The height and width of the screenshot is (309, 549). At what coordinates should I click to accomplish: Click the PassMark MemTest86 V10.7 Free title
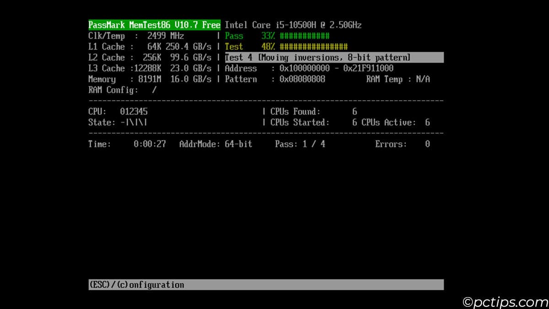pyautogui.click(x=154, y=25)
